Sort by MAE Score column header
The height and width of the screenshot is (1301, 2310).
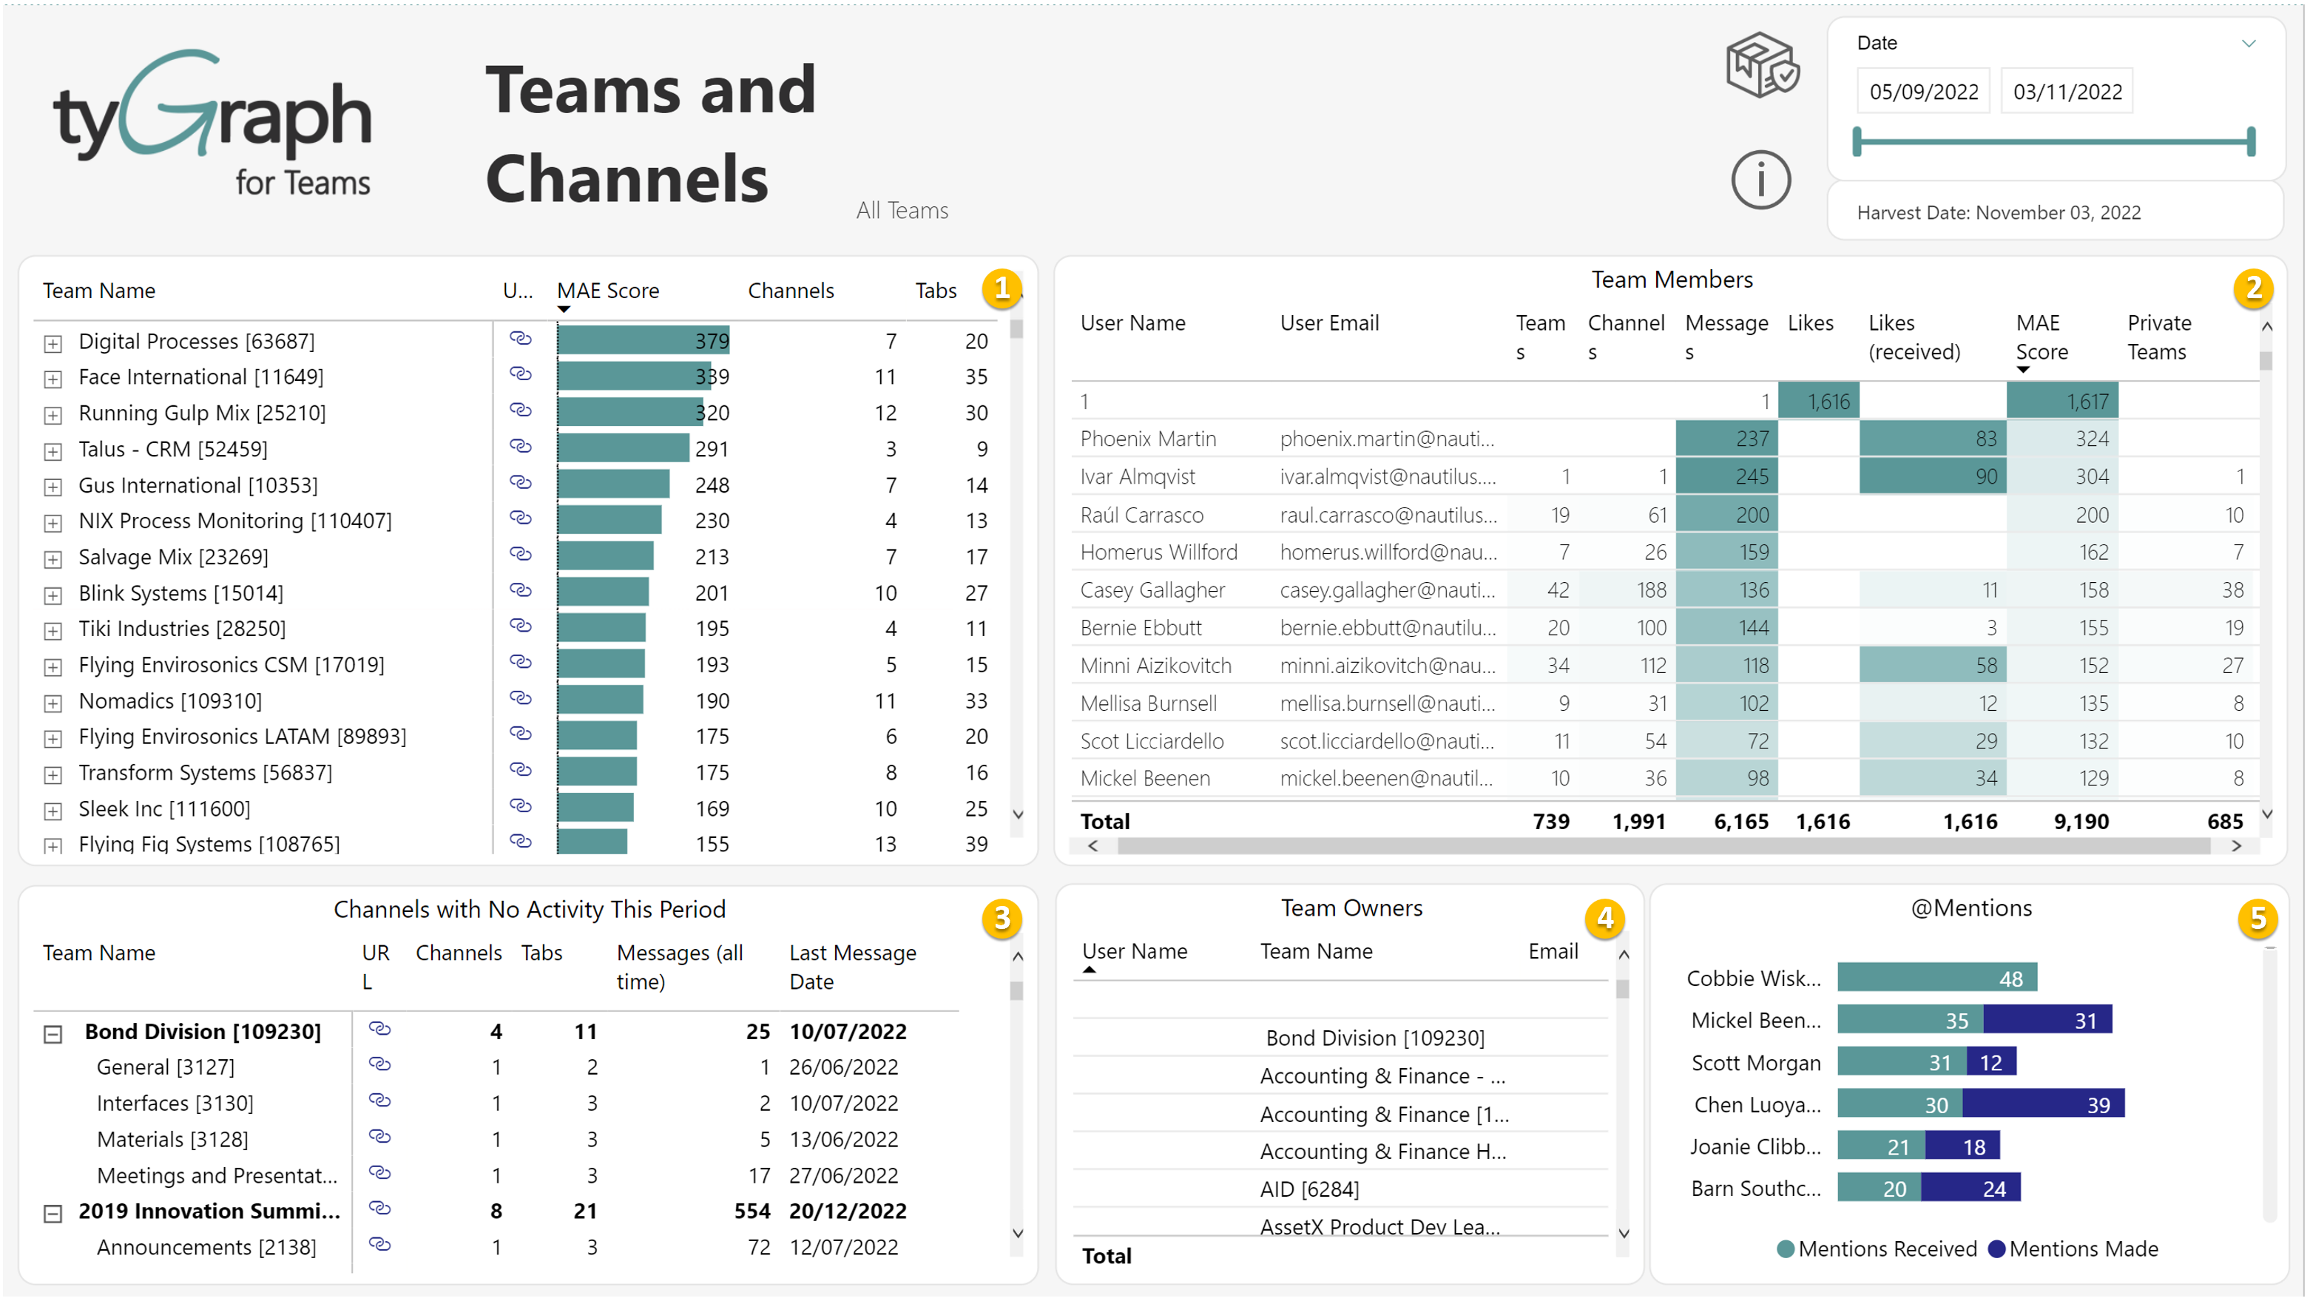tap(607, 291)
